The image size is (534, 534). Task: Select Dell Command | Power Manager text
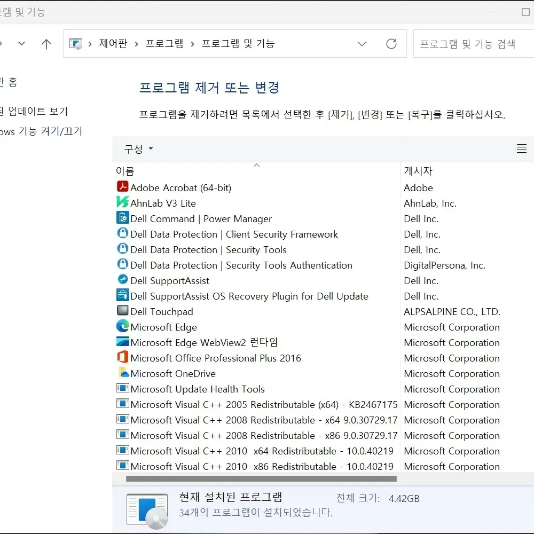click(x=201, y=218)
